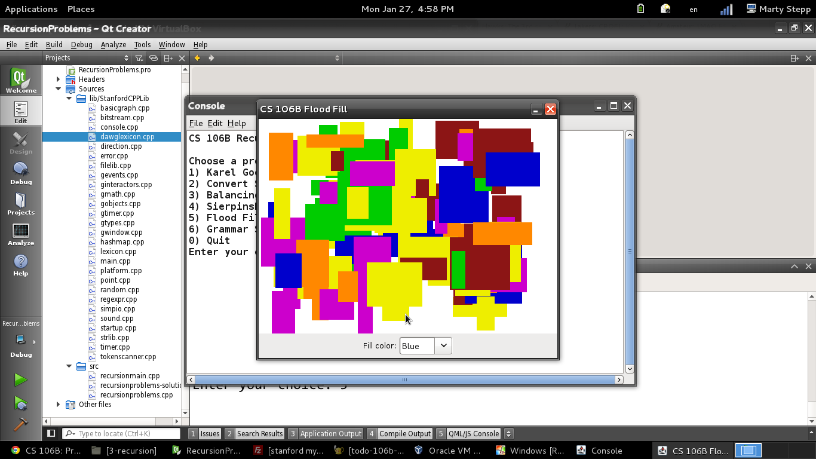The height and width of the screenshot is (459, 816).
Task: Toggle the project tree filter icon
Action: (x=139, y=58)
